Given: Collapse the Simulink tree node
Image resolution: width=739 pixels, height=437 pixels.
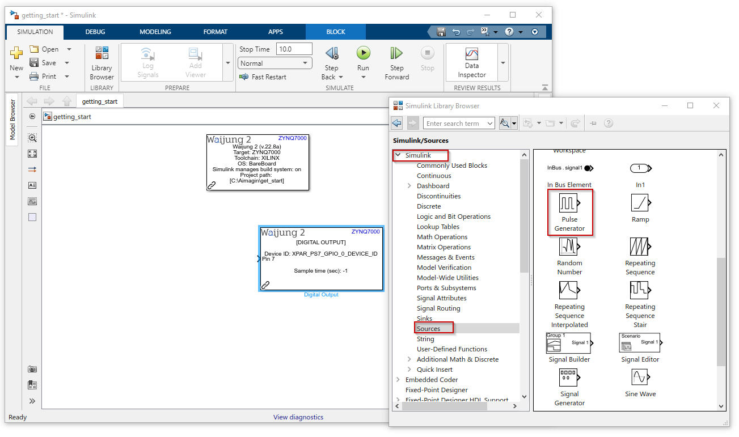Looking at the screenshot, I should [398, 155].
